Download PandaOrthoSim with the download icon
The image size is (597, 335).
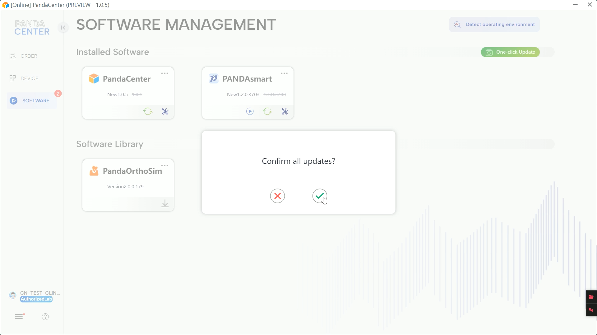tap(165, 203)
